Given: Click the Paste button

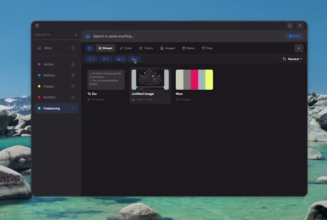Looking at the screenshot, I should click(294, 36).
